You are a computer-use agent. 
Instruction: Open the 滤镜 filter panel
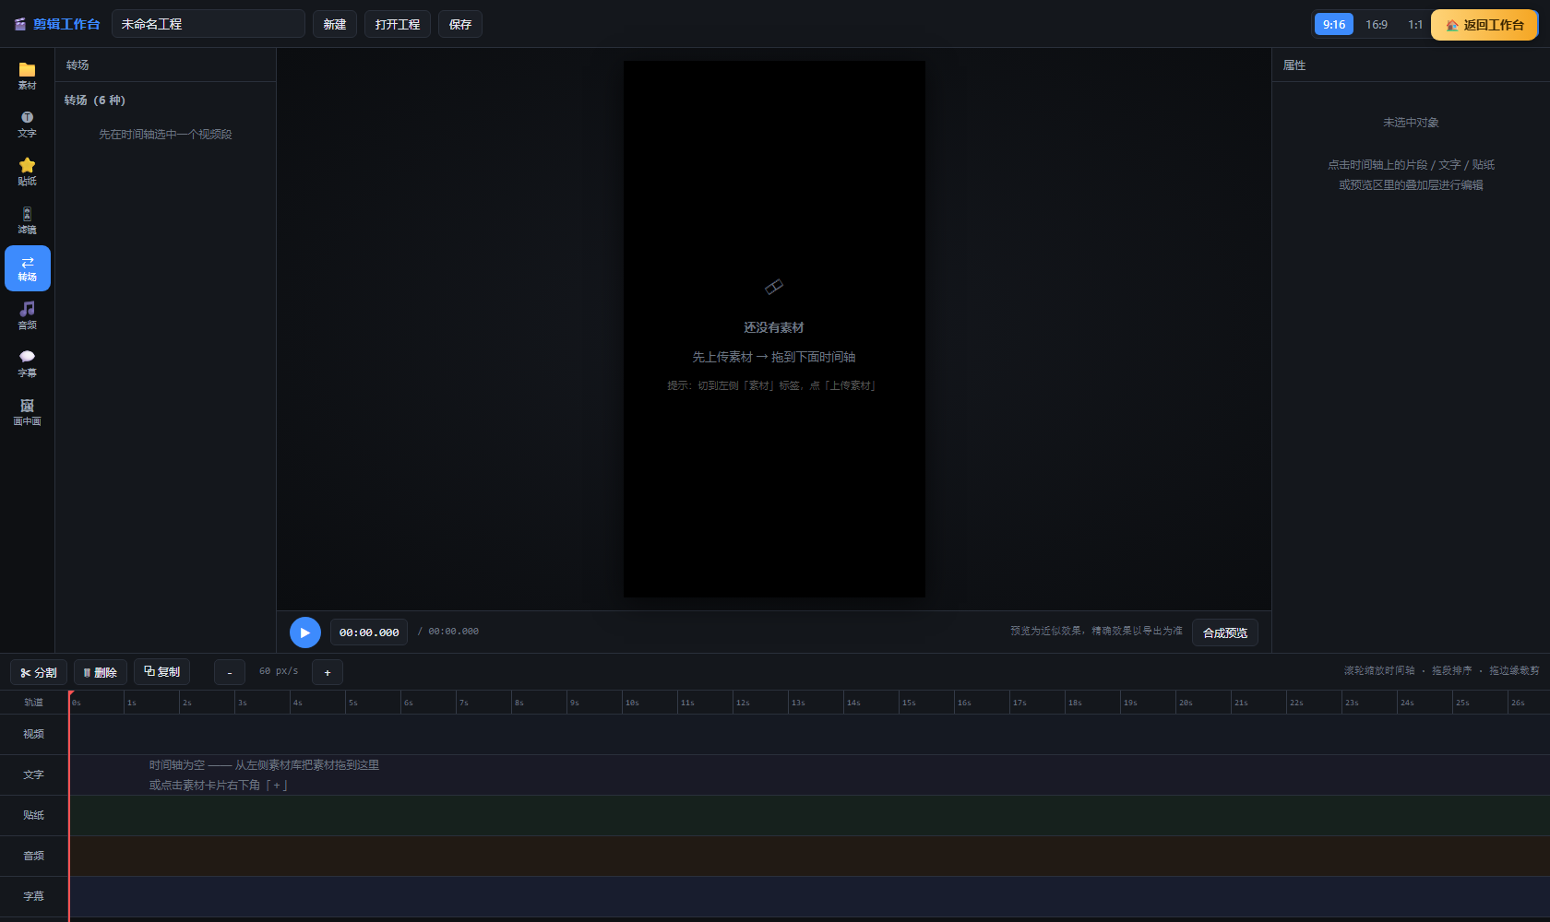click(x=27, y=220)
